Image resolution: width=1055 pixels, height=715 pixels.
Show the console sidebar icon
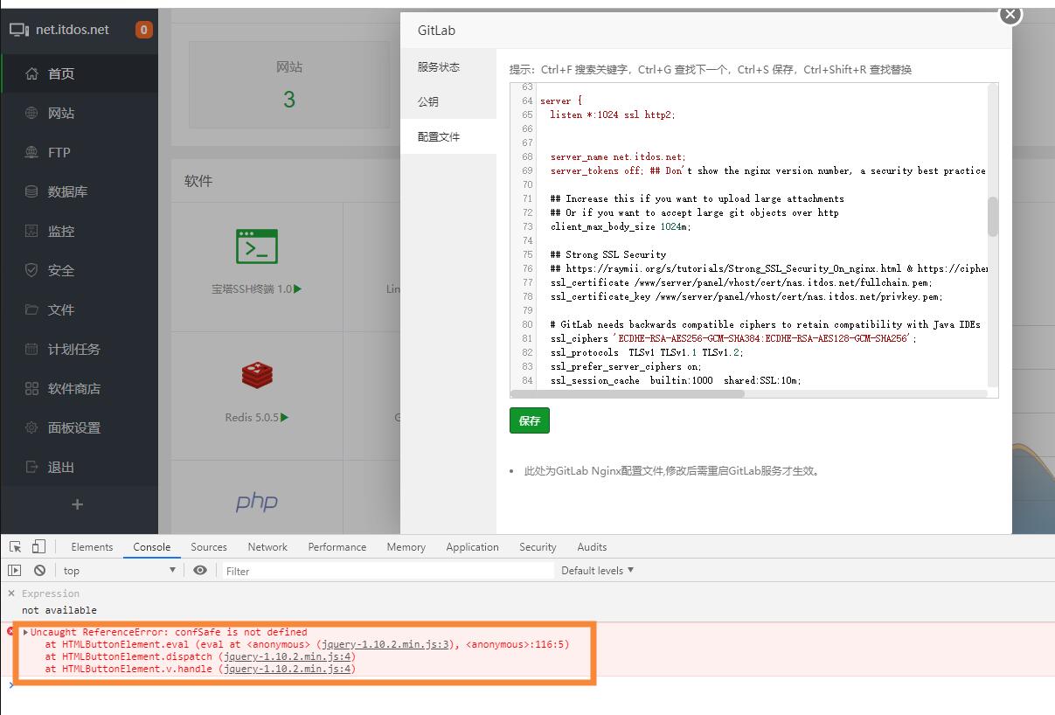15,570
